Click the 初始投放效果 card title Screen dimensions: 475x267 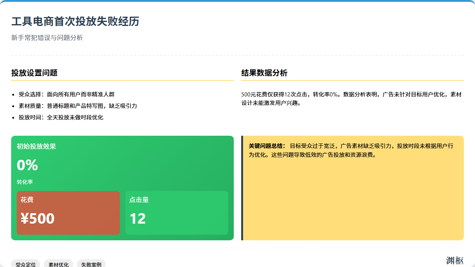[x=36, y=146]
